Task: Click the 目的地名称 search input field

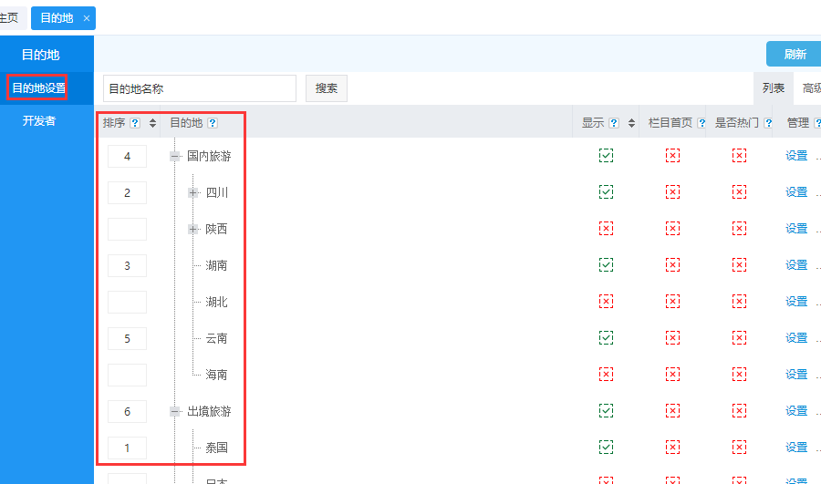Action: [x=199, y=88]
